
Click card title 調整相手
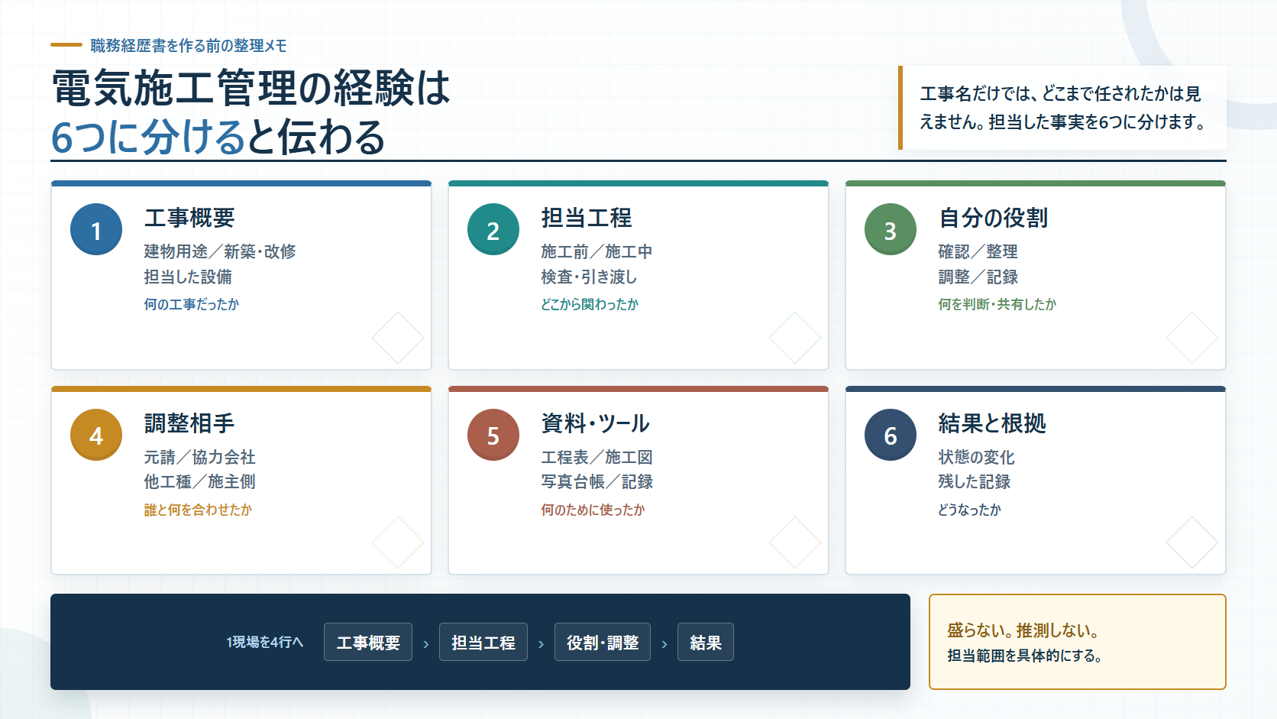tap(189, 423)
